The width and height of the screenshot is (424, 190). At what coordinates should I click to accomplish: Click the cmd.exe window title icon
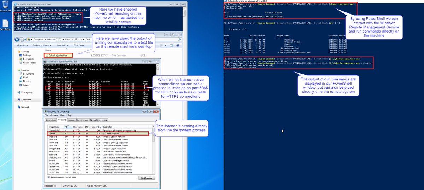pyautogui.click(x=45, y=61)
